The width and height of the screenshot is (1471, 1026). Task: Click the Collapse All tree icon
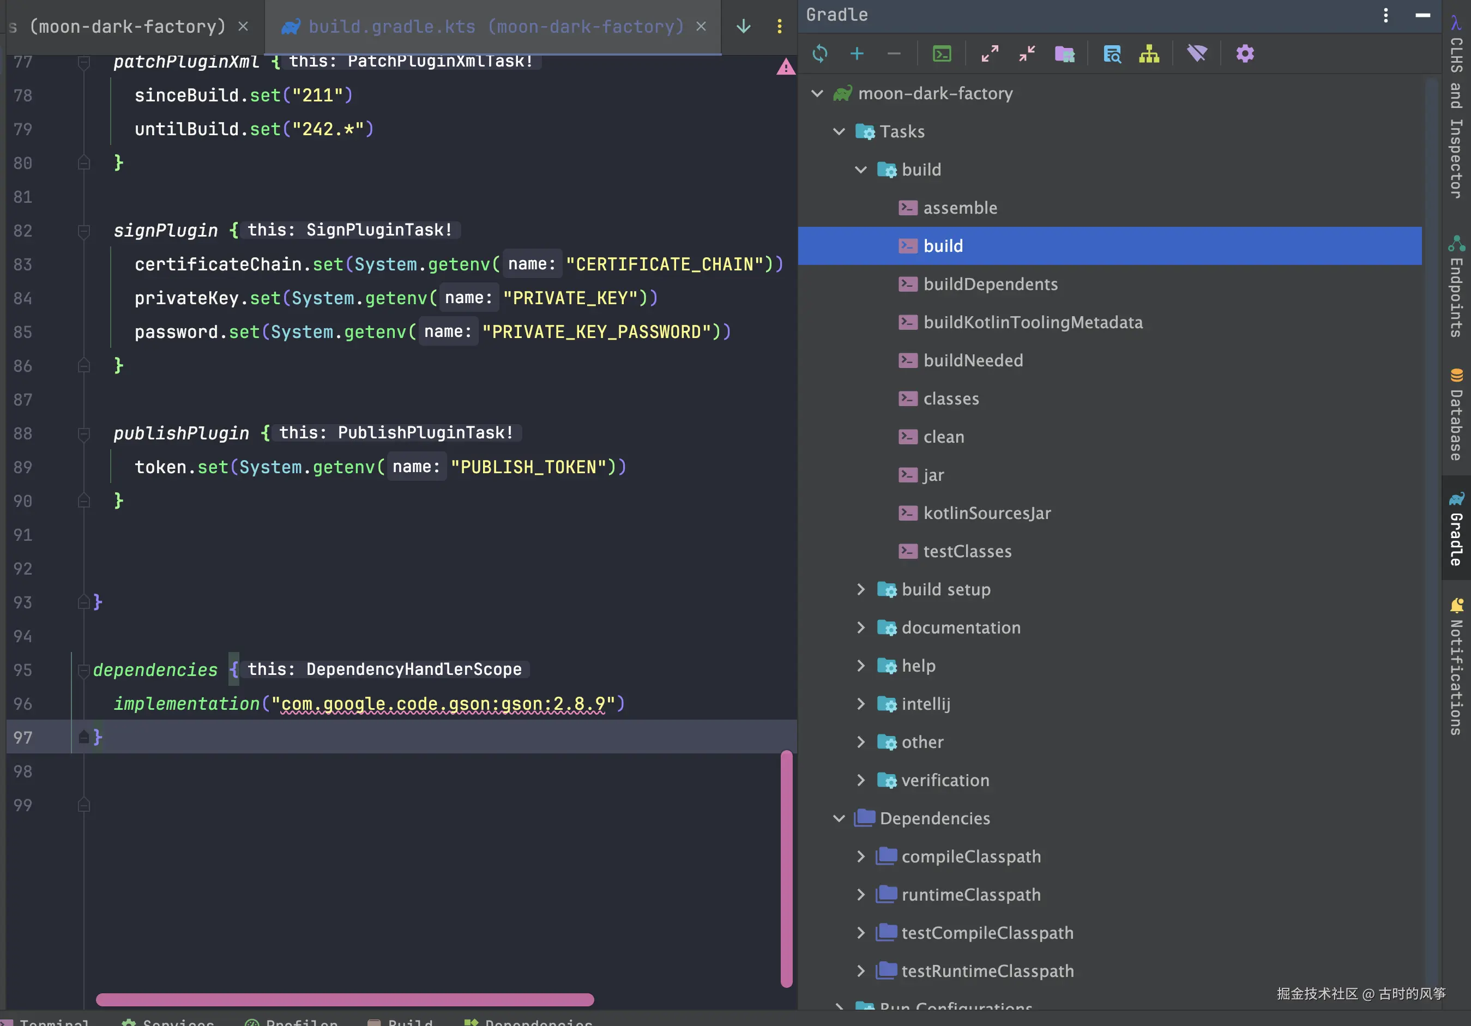click(1027, 54)
